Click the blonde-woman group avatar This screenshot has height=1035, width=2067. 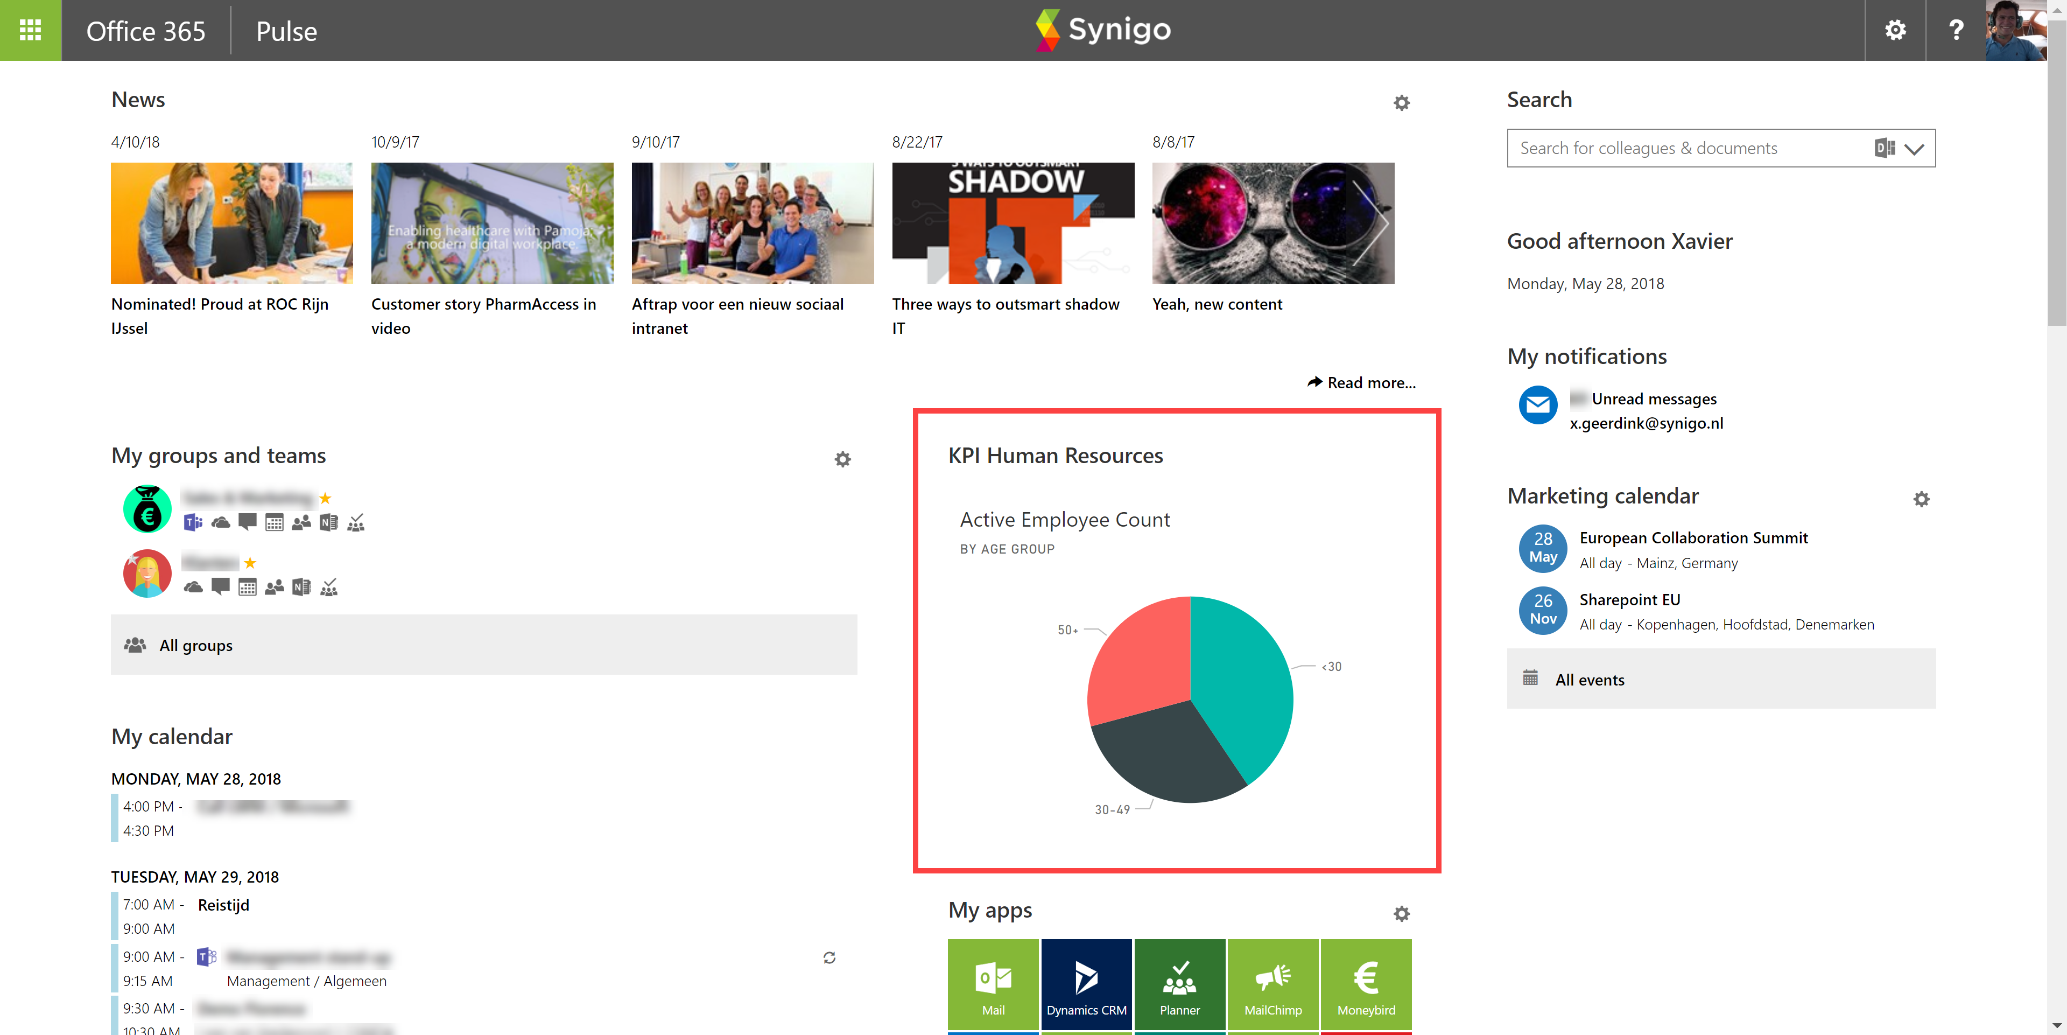147,574
